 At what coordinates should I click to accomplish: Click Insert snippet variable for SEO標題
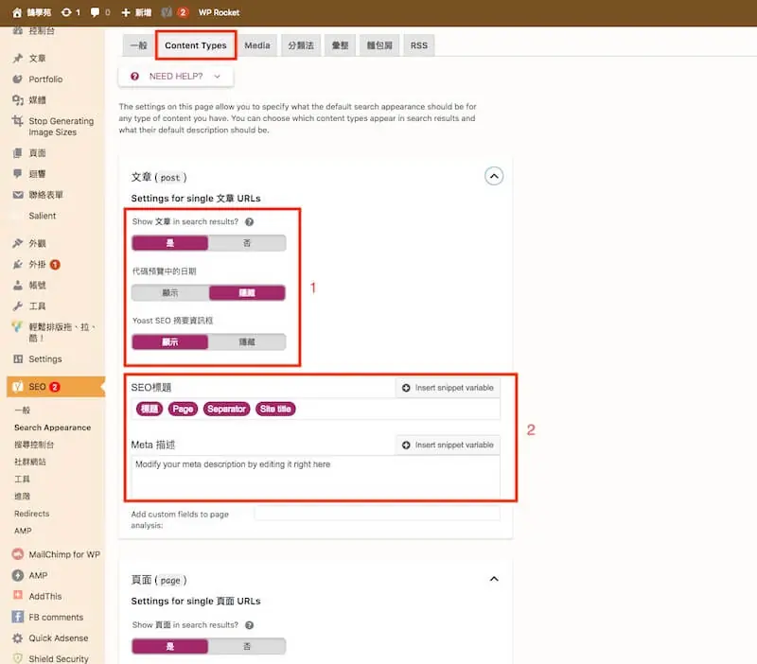click(x=448, y=388)
